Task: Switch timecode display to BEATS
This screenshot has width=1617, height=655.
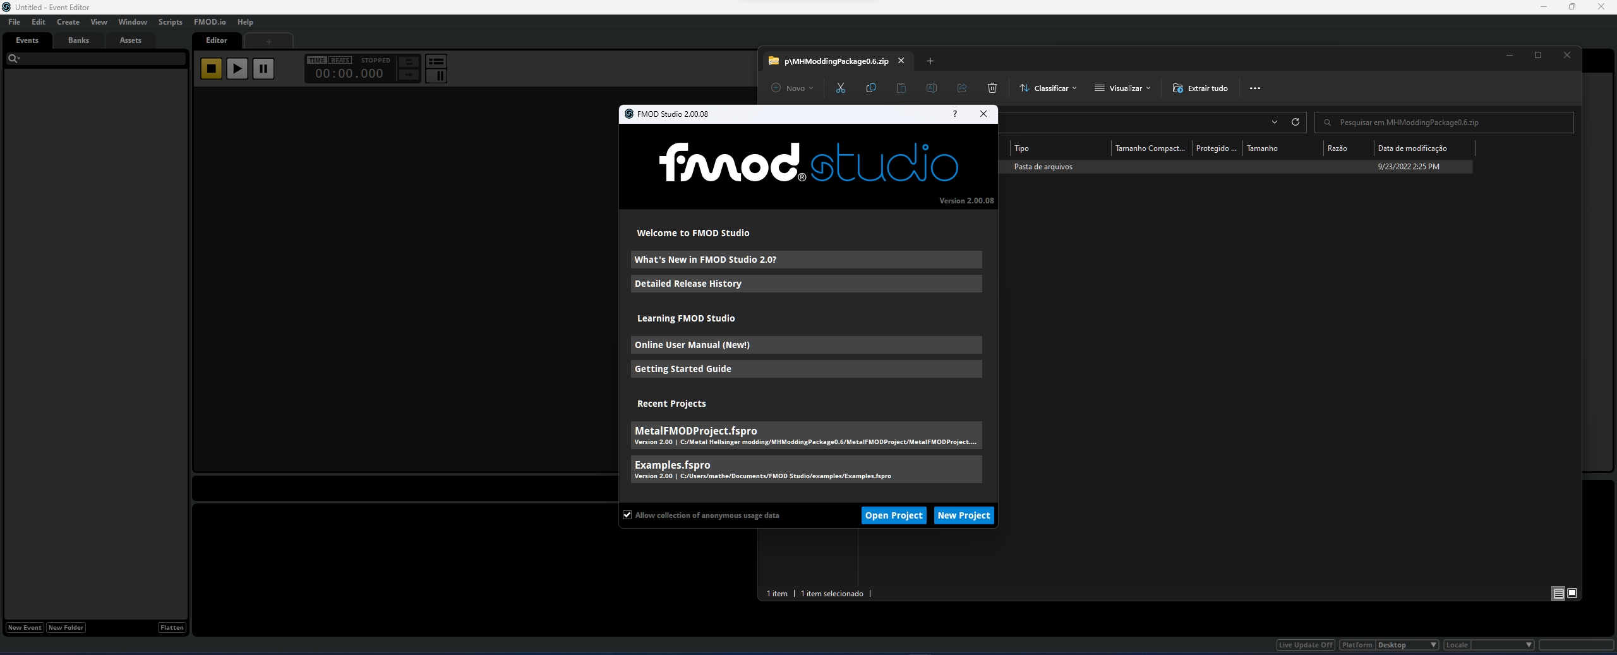Action: (340, 61)
